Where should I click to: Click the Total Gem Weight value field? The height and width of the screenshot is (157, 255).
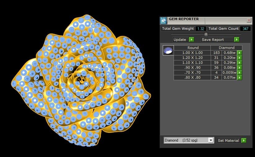pos(200,28)
